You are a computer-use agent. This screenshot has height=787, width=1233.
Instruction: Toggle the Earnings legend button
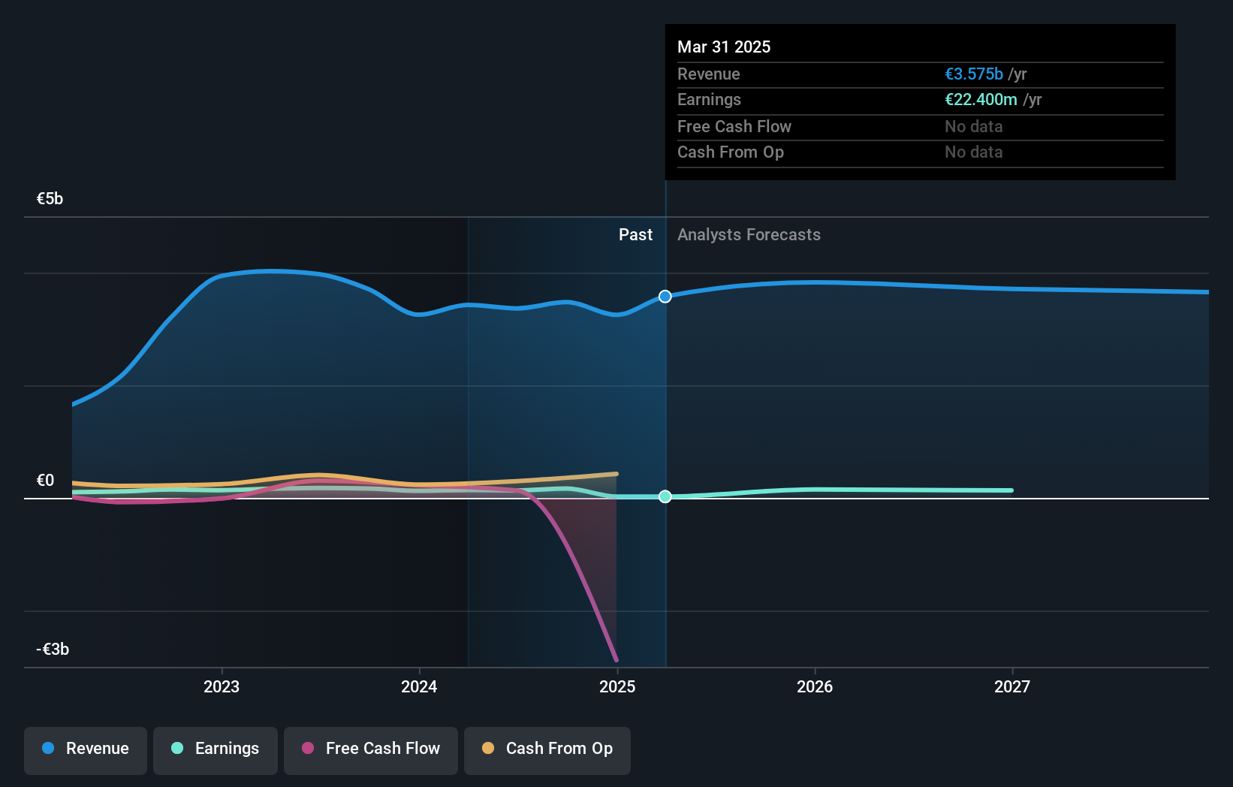(216, 750)
